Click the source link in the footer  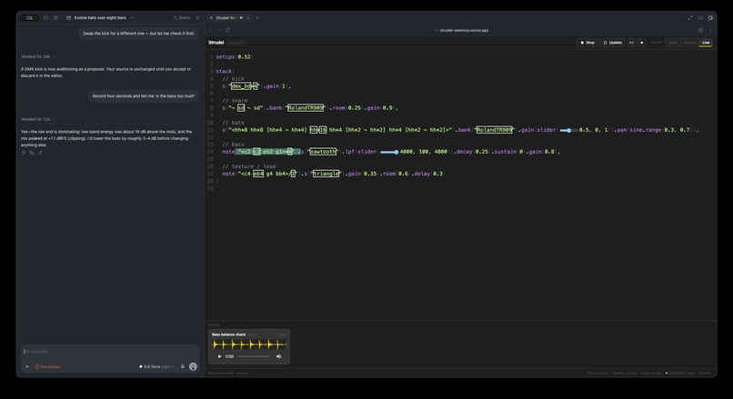pyautogui.click(x=242, y=374)
